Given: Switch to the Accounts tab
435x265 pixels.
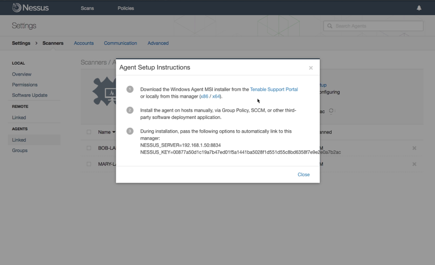Looking at the screenshot, I should (84, 43).
